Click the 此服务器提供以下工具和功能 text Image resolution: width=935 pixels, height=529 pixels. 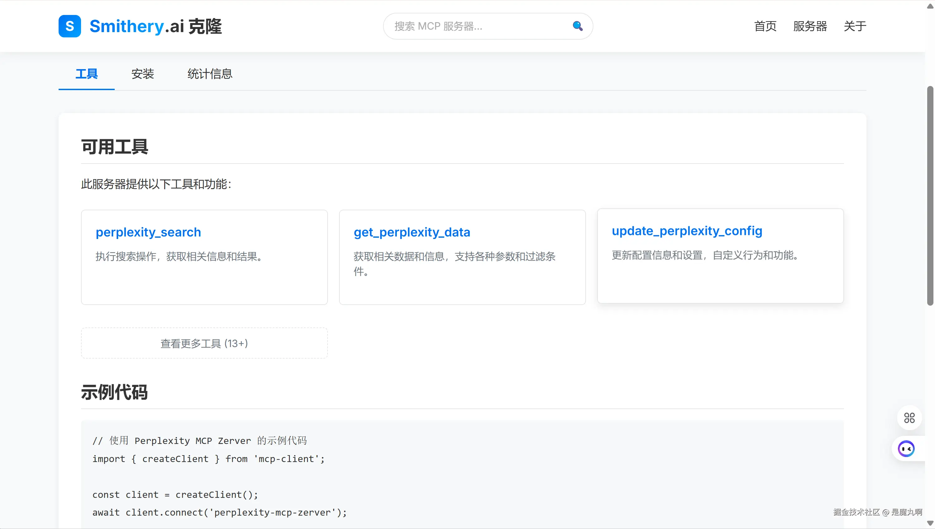156,184
